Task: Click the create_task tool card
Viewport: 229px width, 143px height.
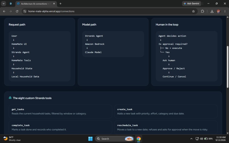Action: pos(166,111)
